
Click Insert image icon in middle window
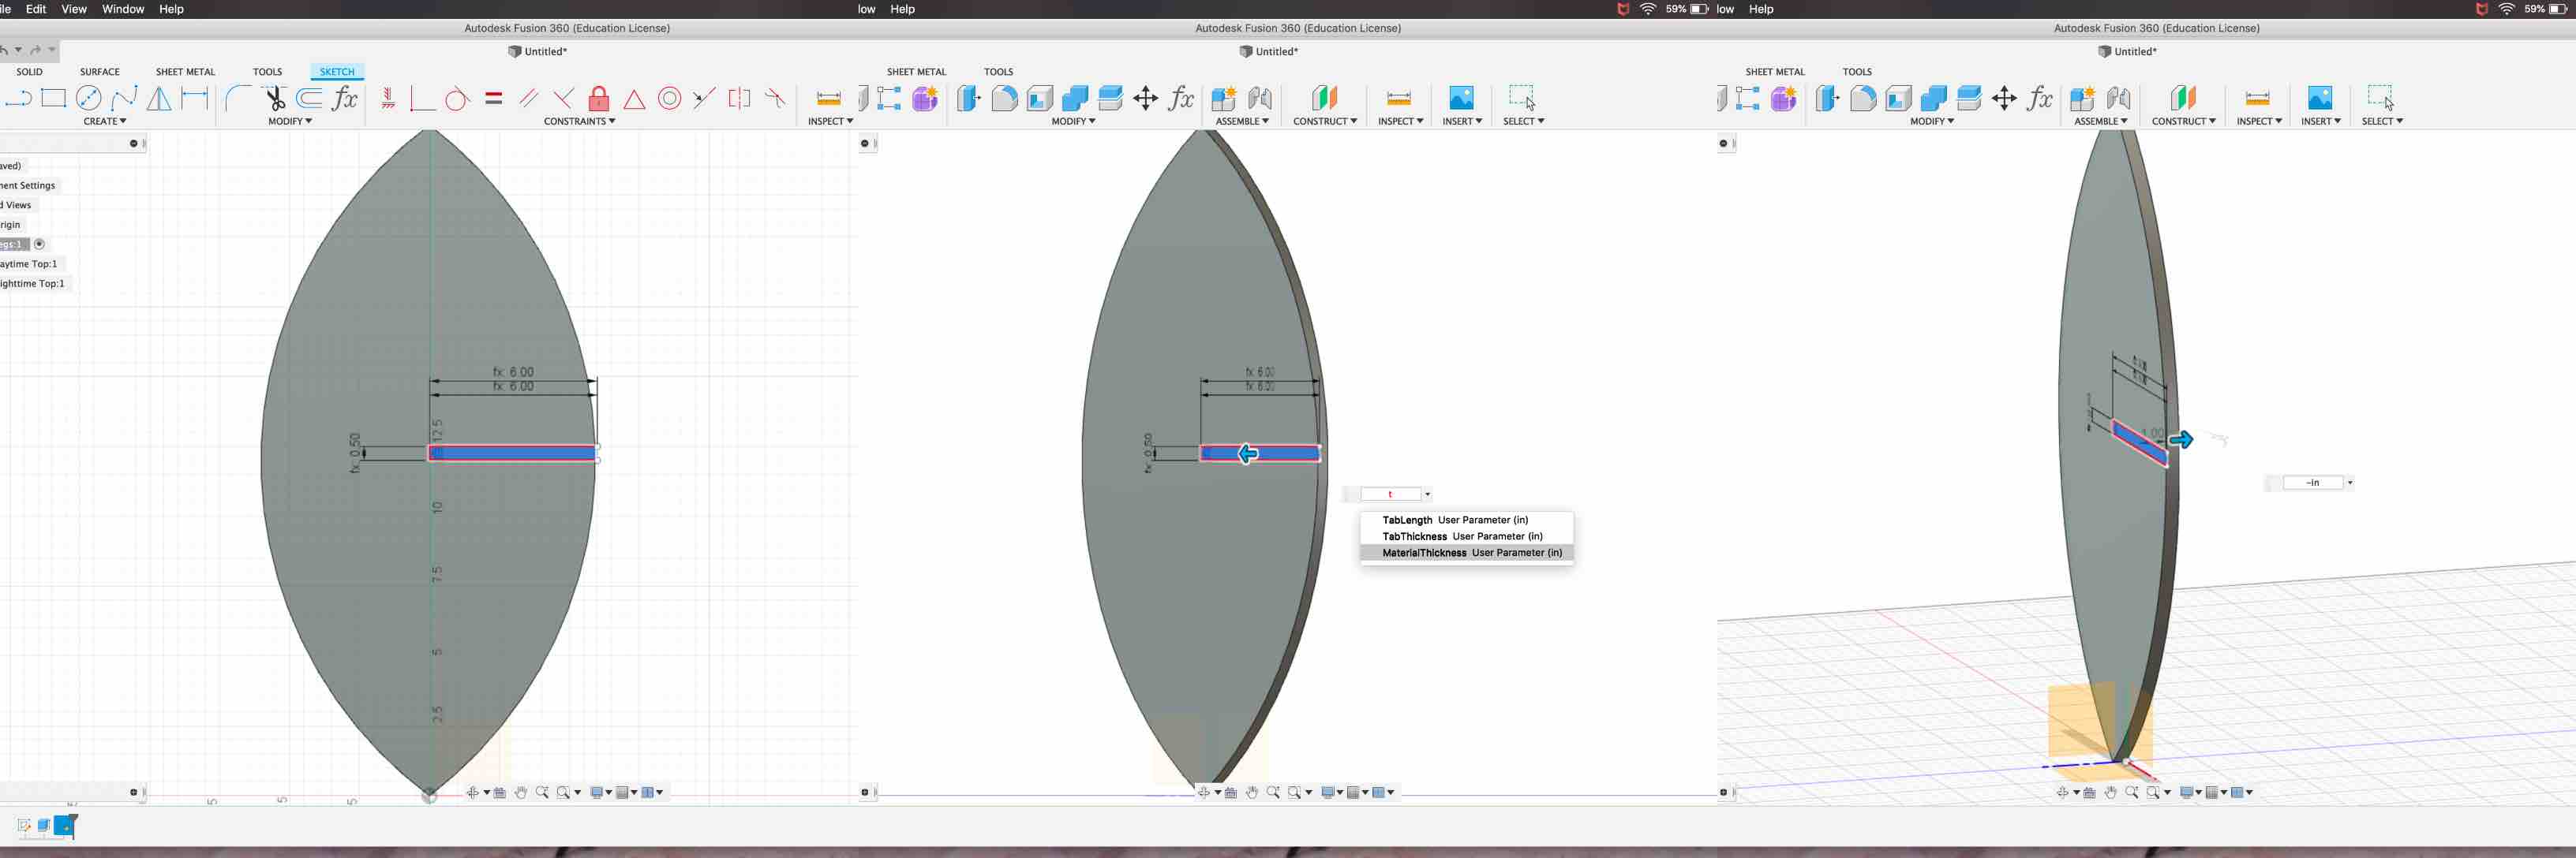click(1461, 98)
